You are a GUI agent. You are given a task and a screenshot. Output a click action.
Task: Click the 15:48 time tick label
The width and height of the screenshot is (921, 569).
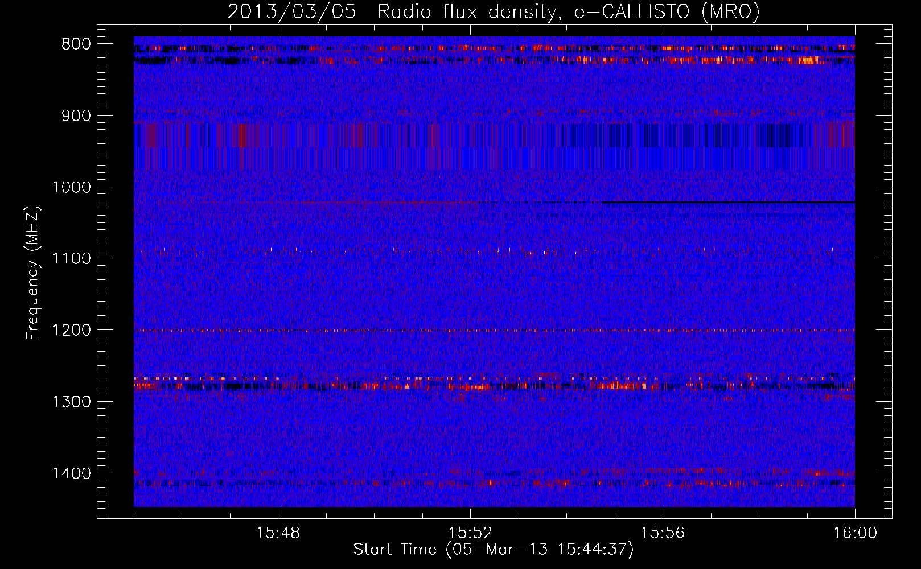278,533
